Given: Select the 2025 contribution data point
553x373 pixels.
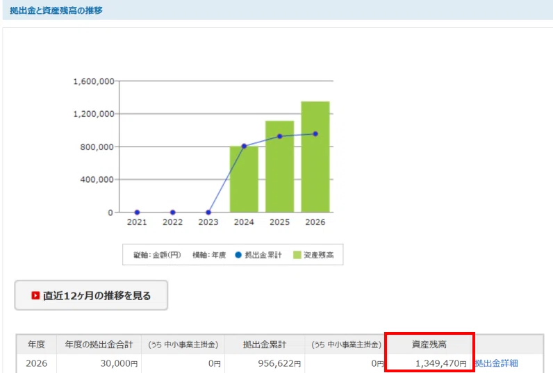Looking at the screenshot, I should [x=280, y=136].
